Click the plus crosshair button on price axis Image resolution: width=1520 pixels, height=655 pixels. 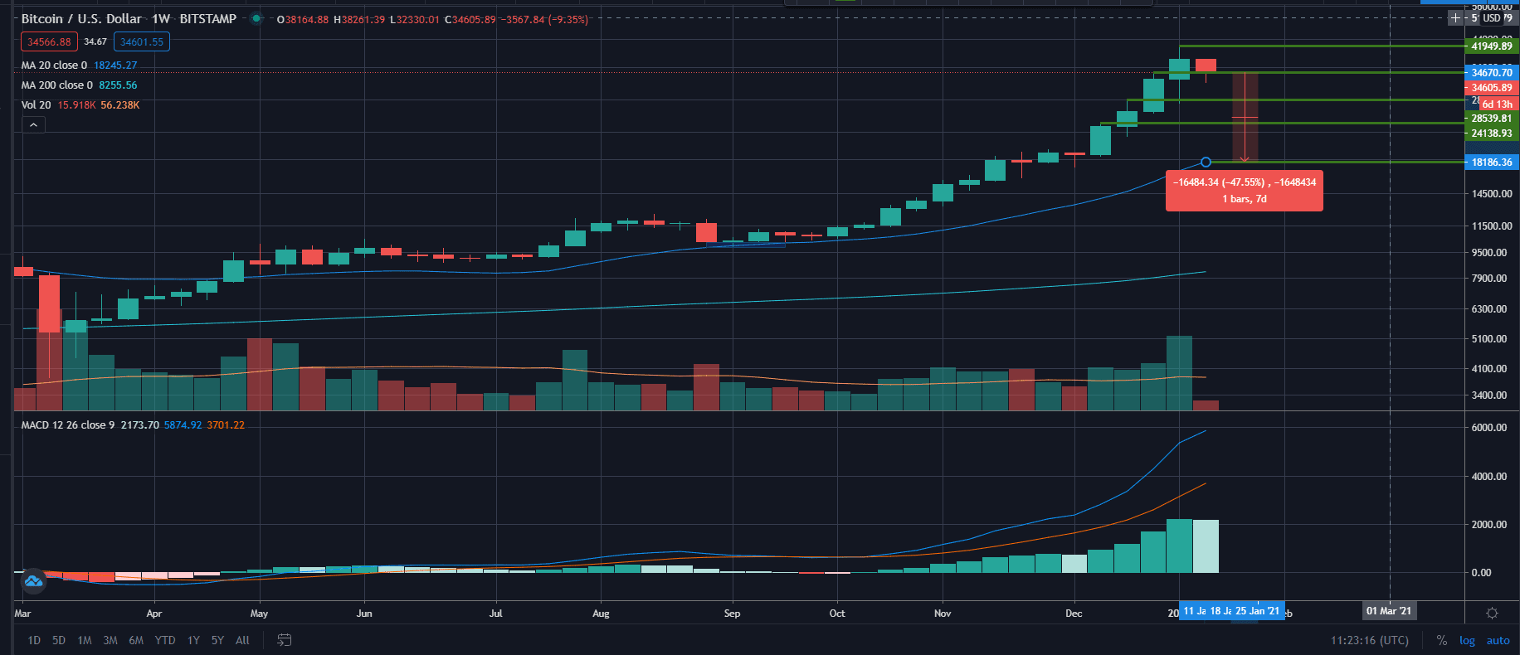[x=1455, y=17]
